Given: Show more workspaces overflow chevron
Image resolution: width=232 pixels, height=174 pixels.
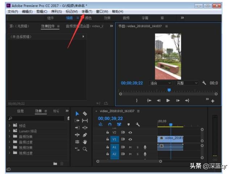Looking at the screenshot, I should (182, 18).
